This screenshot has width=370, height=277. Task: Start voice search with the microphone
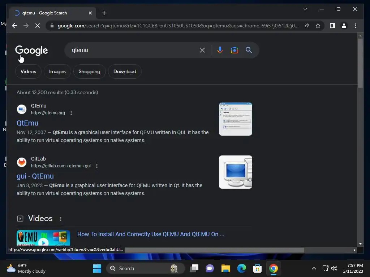pyautogui.click(x=220, y=50)
